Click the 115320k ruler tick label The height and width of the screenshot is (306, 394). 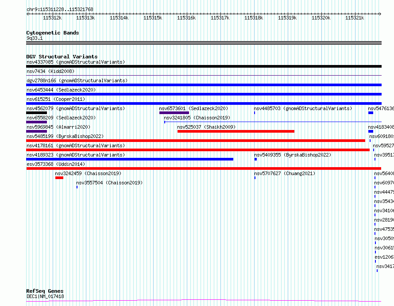(321, 18)
